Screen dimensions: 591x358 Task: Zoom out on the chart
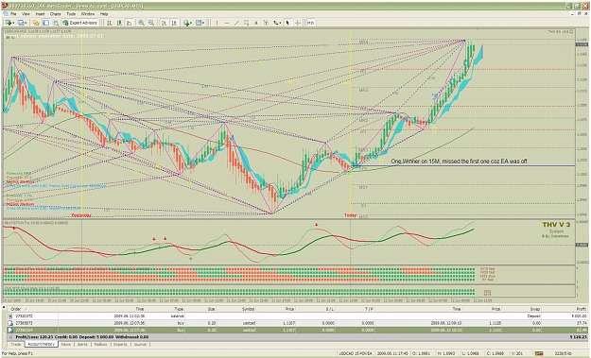(x=150, y=23)
